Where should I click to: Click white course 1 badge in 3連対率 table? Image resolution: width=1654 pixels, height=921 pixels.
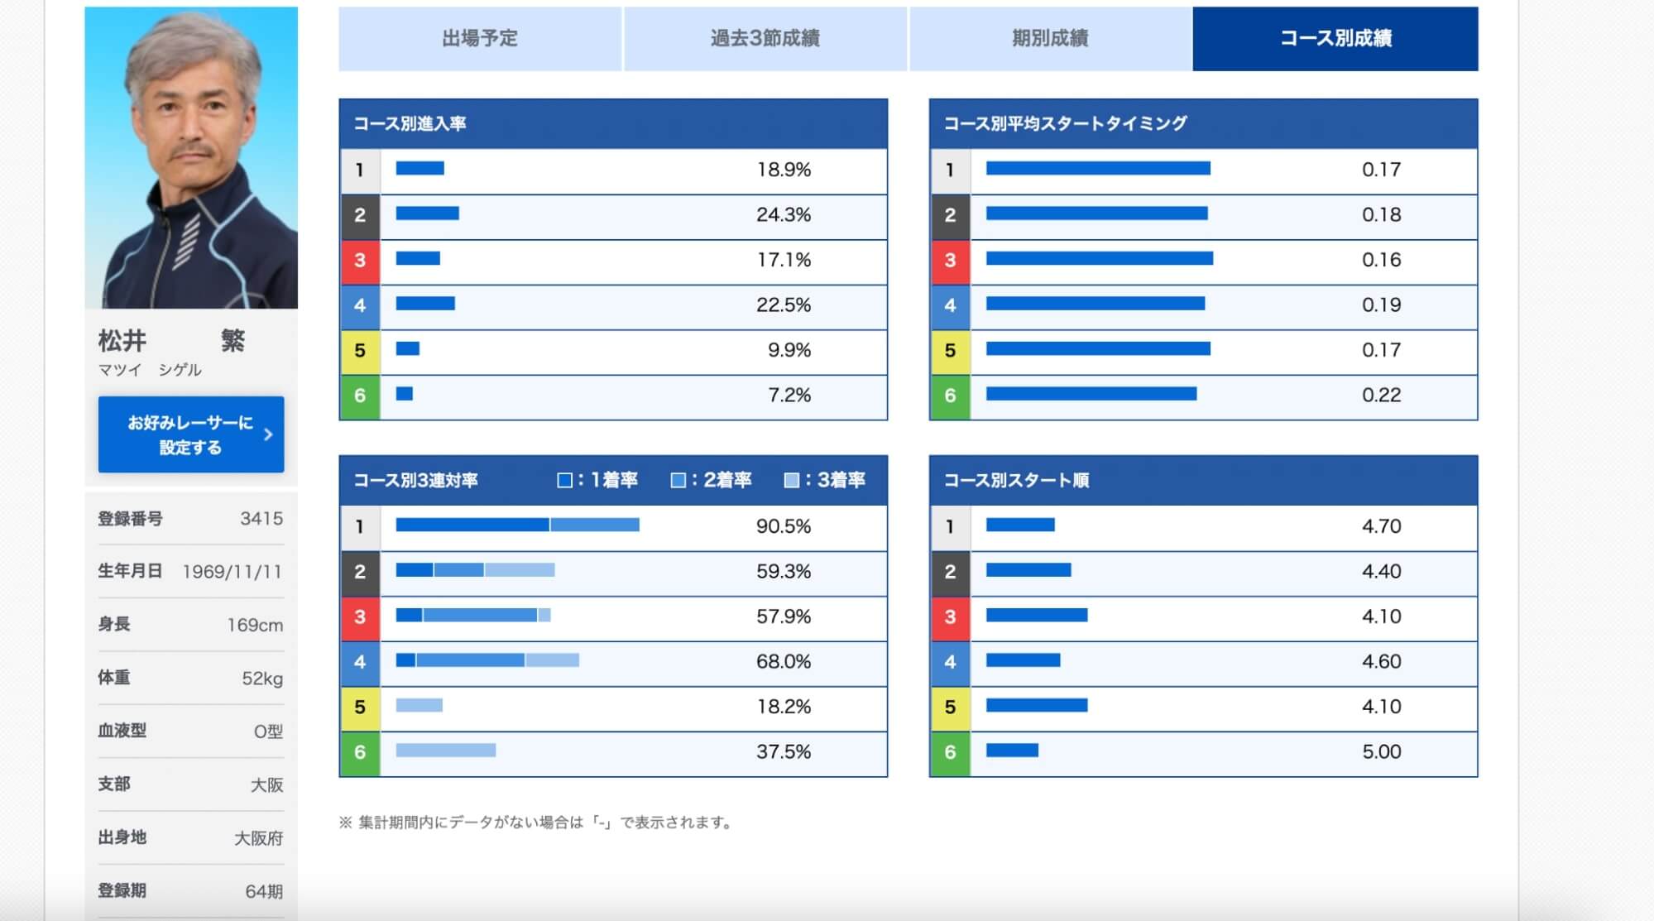(x=360, y=526)
